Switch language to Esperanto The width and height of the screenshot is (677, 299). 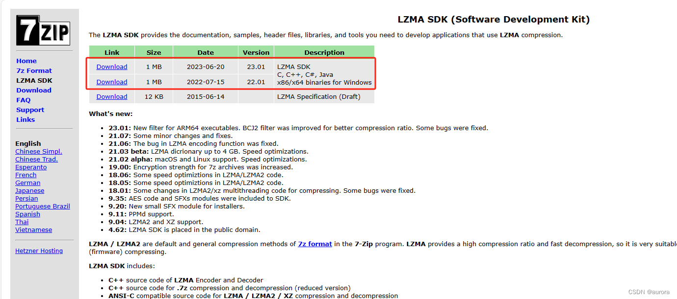tap(31, 167)
